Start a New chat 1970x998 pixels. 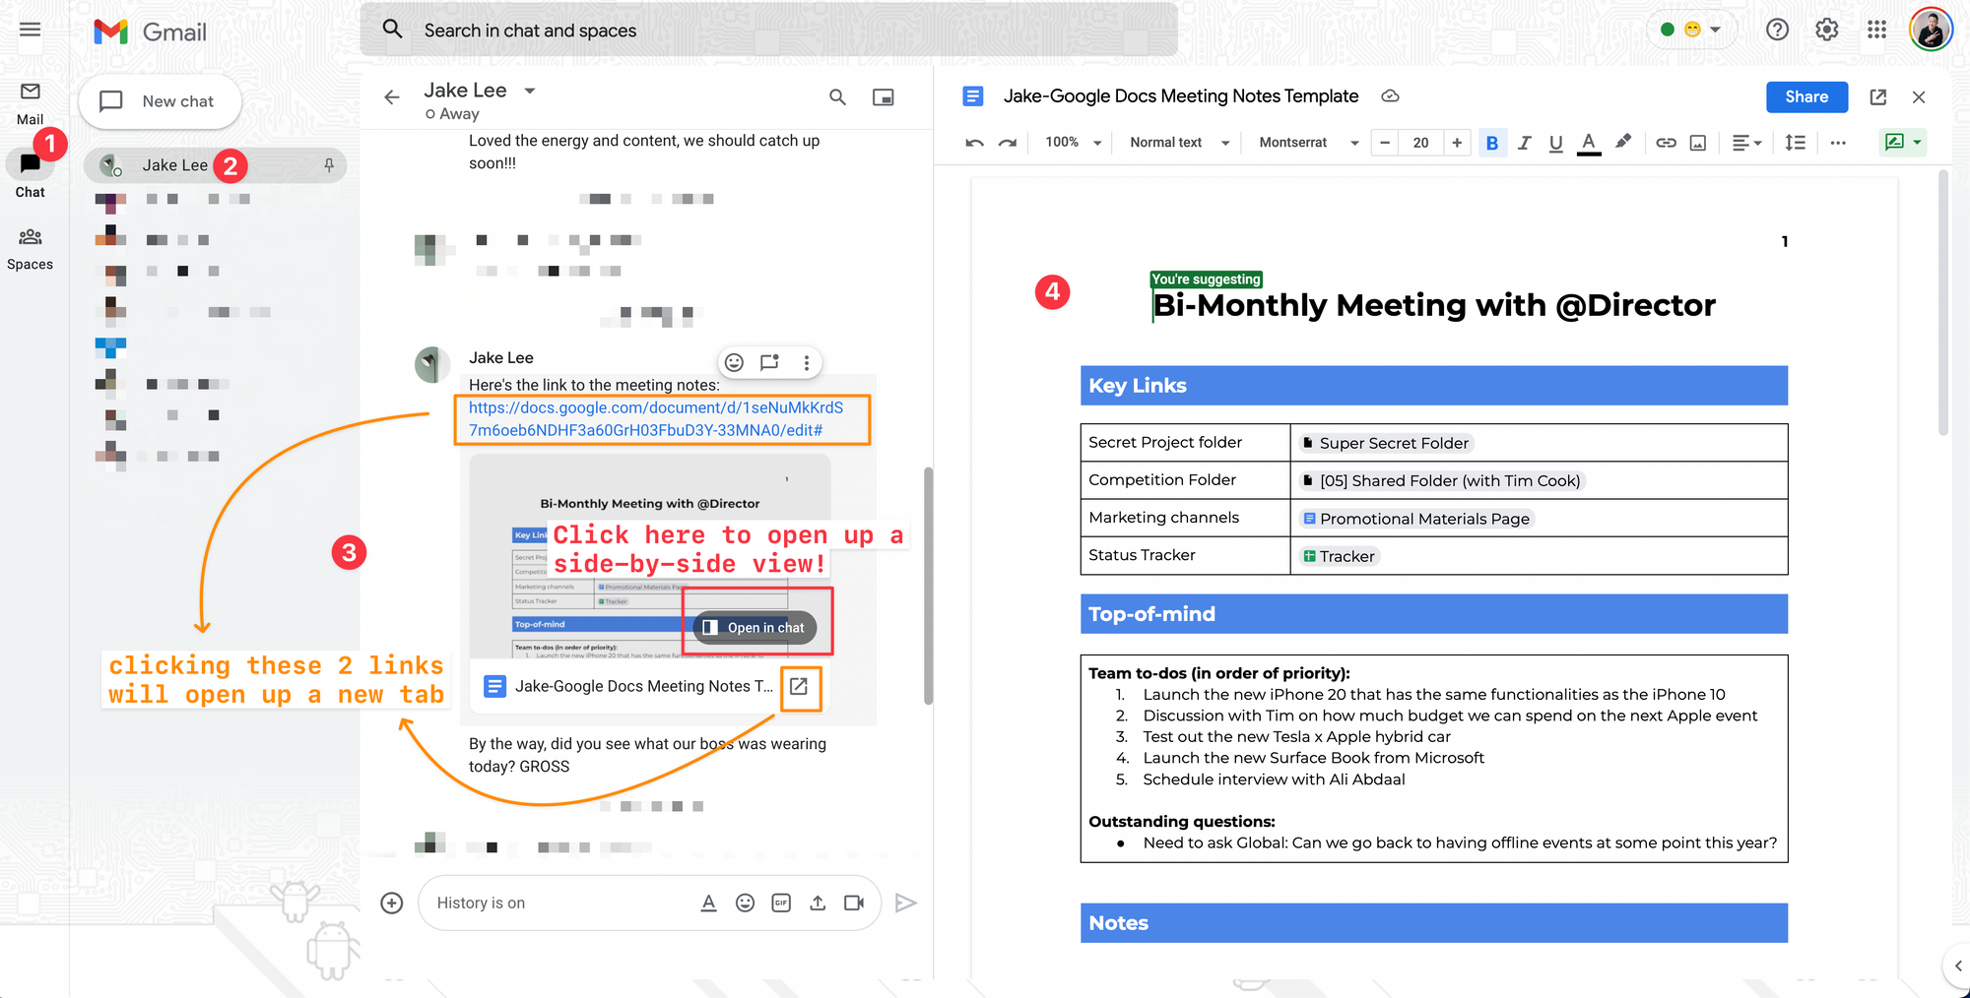(161, 101)
